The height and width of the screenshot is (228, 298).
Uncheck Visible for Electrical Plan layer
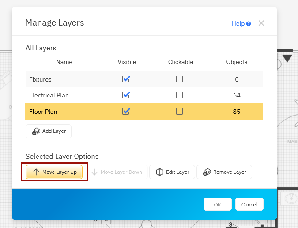126,95
